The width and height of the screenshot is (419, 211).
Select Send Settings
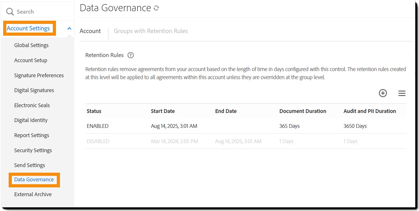(29, 165)
